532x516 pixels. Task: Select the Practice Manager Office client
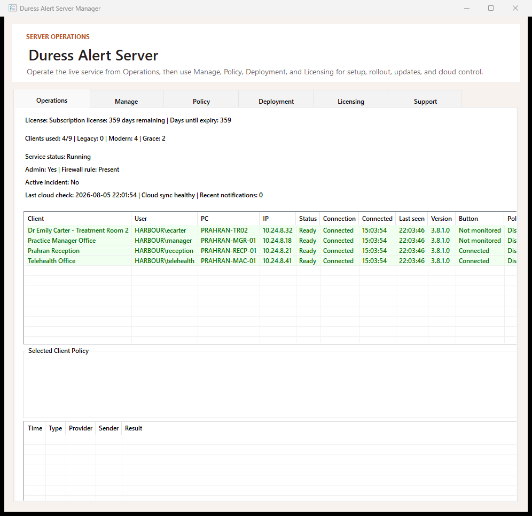(x=270, y=241)
